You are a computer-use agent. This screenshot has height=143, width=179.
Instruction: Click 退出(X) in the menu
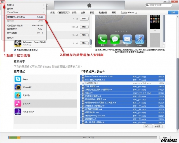click(x=25, y=38)
